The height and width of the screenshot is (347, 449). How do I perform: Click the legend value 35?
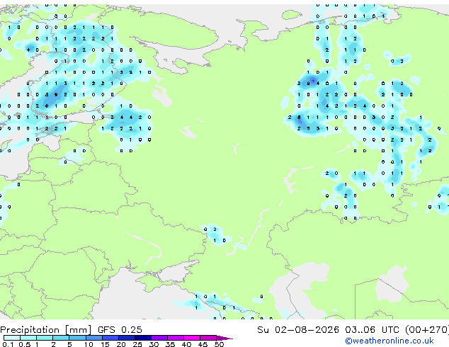(x=170, y=344)
